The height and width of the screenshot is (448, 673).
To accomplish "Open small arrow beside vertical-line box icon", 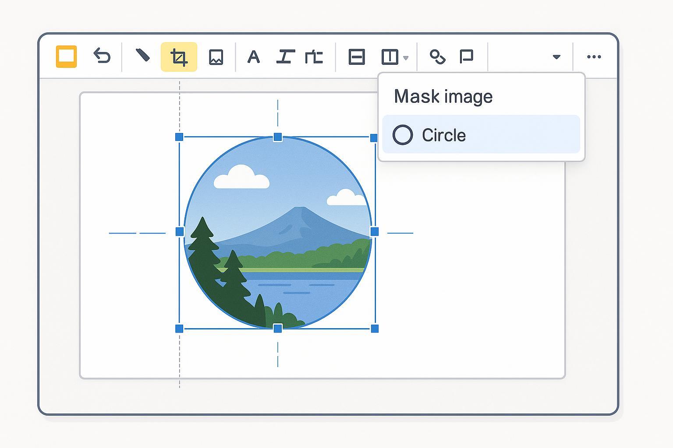I will (x=406, y=58).
